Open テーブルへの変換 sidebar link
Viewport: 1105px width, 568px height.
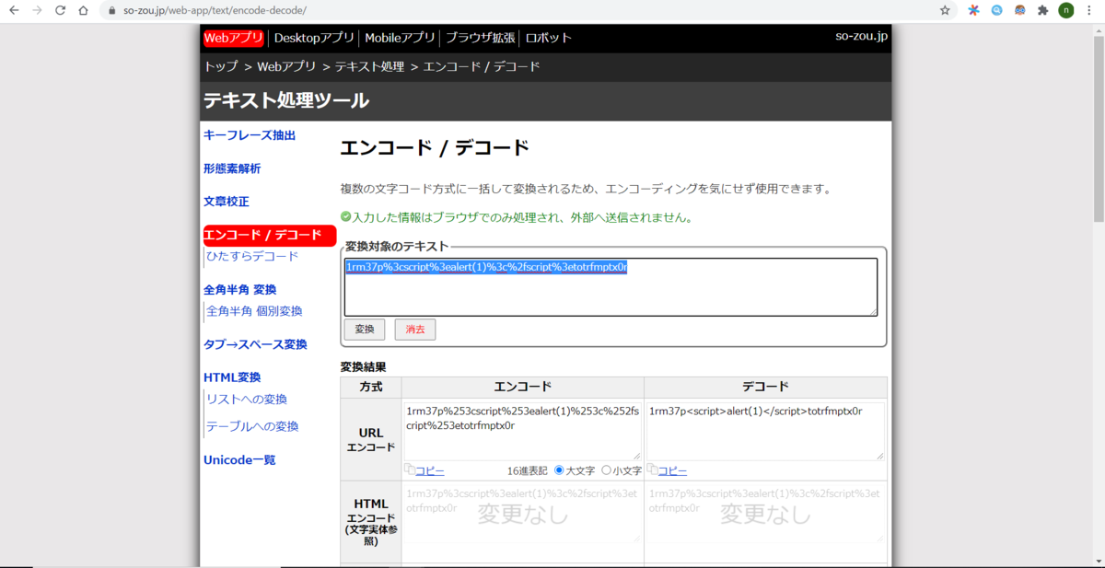pos(252,427)
